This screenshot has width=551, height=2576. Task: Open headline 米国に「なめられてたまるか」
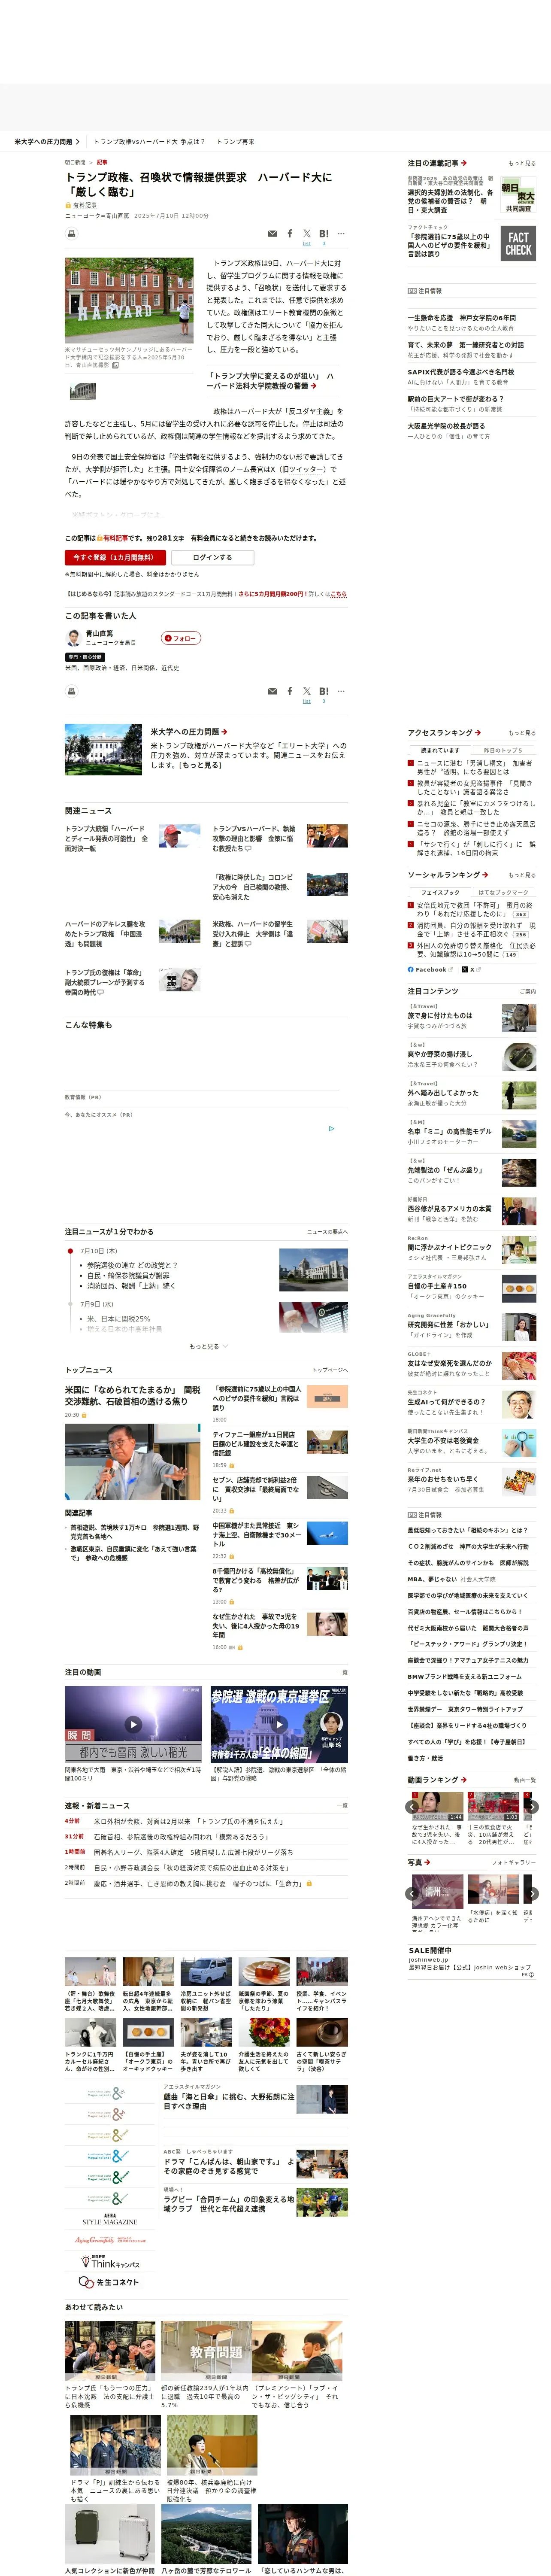pyautogui.click(x=133, y=1396)
